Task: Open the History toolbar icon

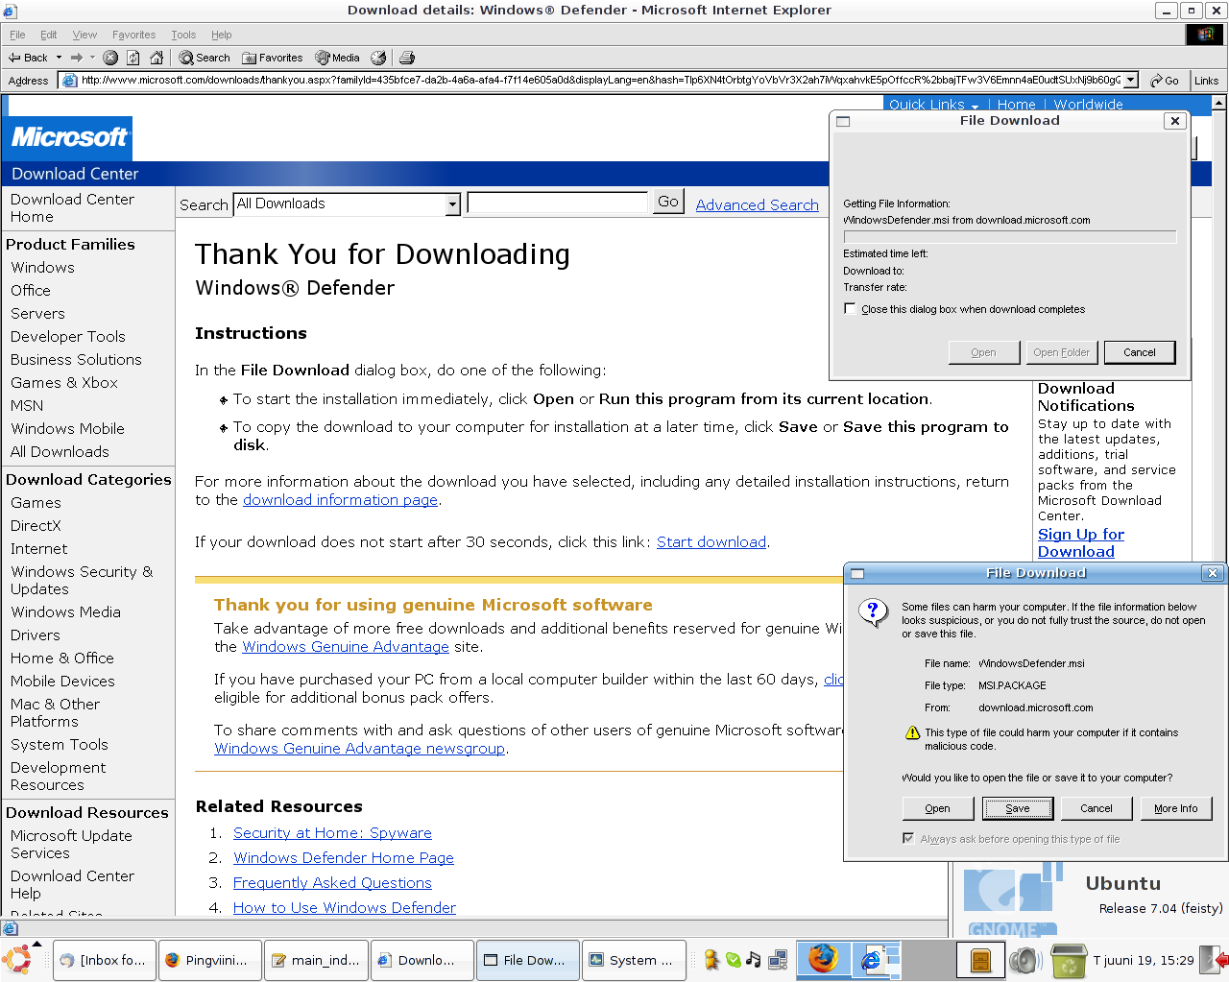Action: (x=378, y=58)
